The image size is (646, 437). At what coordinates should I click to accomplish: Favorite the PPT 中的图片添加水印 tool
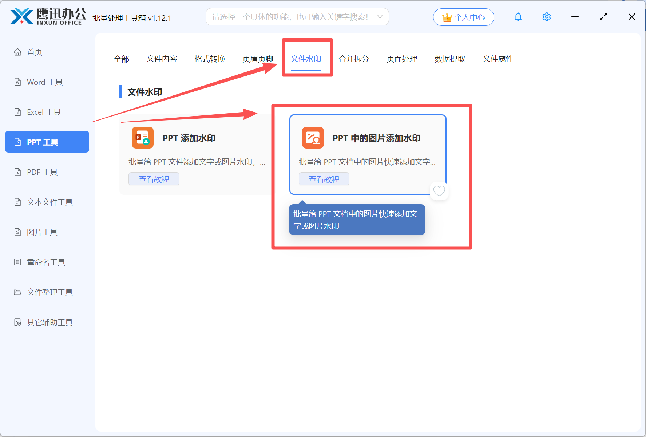coord(439,191)
